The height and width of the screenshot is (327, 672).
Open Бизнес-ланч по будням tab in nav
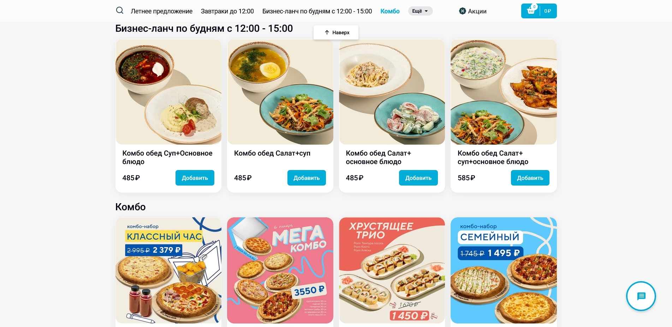pos(317,11)
